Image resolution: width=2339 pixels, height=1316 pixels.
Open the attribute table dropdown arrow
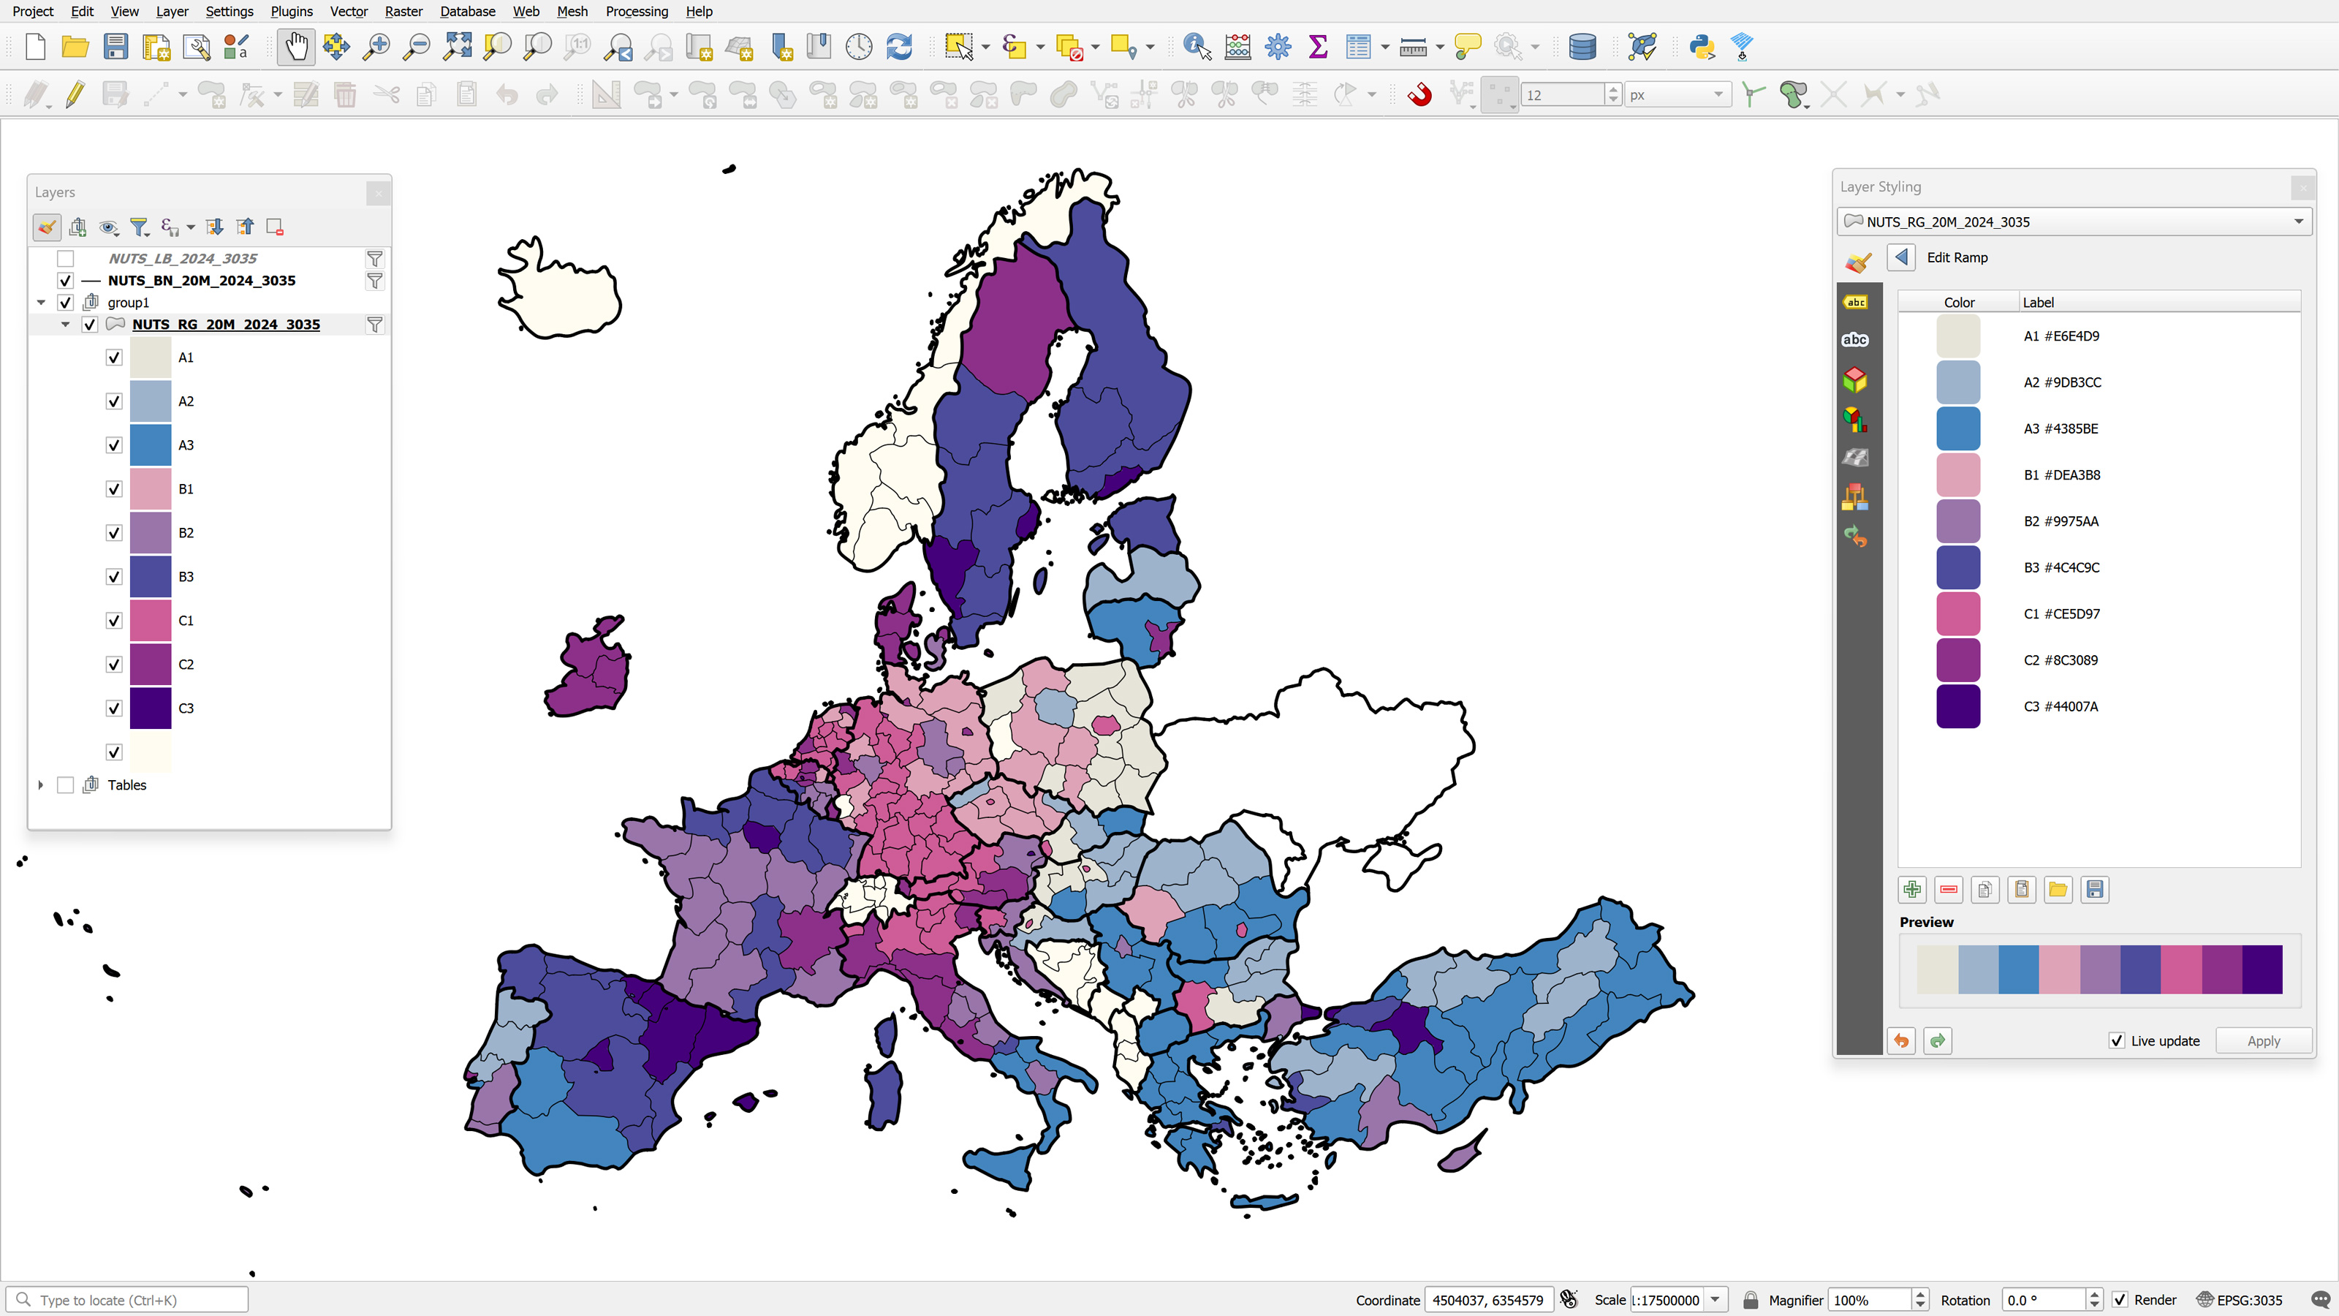1384,46
